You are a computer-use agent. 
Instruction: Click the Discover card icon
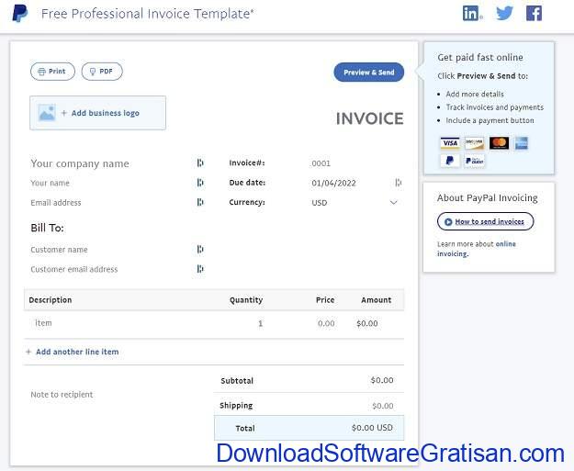[x=474, y=142]
